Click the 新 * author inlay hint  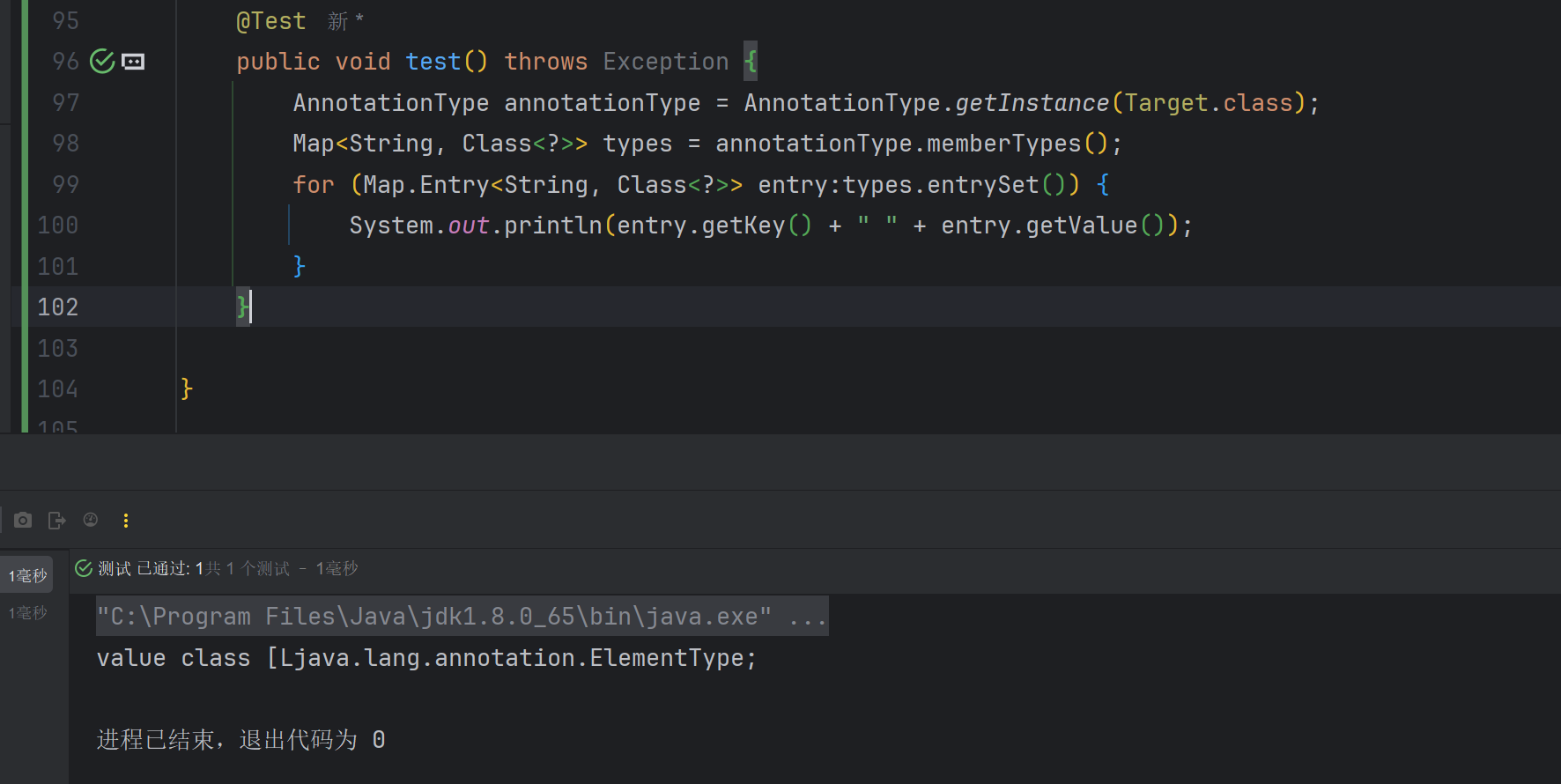[x=345, y=21]
